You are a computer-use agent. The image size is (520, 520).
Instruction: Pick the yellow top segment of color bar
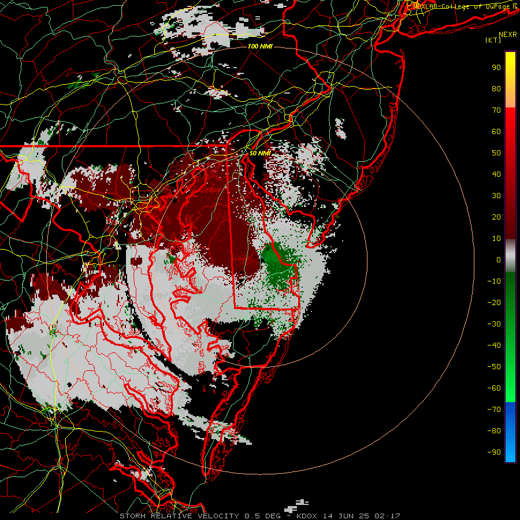(510, 80)
